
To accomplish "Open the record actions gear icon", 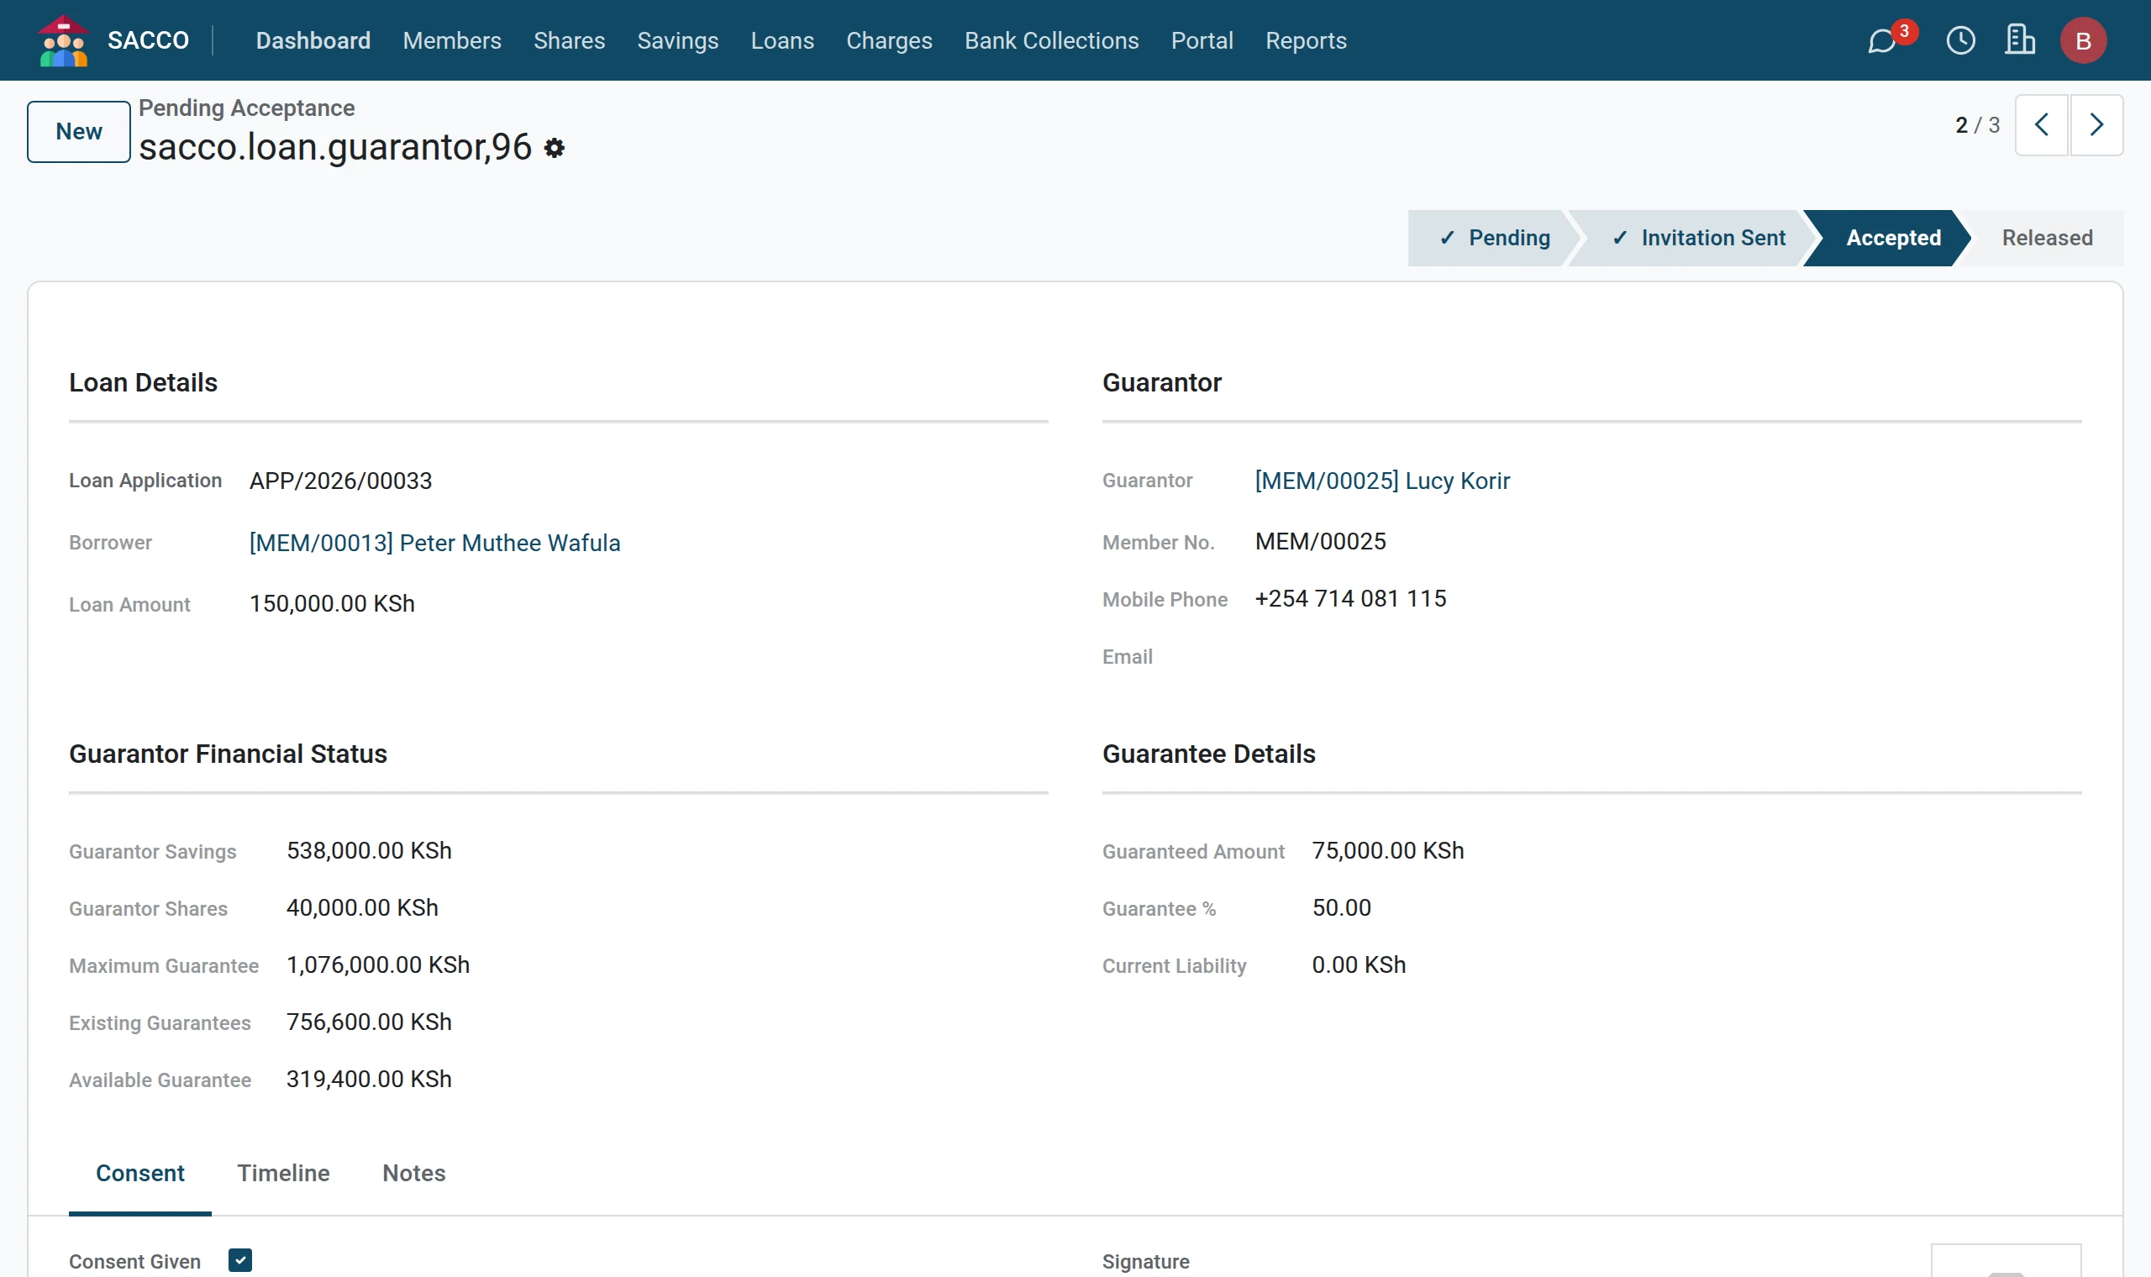I will point(554,148).
